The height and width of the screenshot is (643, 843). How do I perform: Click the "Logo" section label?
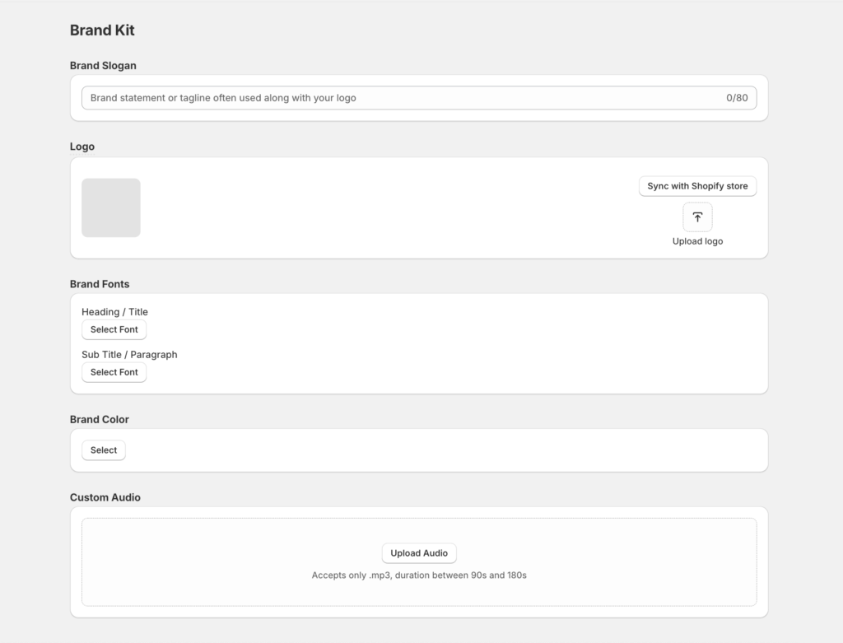(82, 147)
